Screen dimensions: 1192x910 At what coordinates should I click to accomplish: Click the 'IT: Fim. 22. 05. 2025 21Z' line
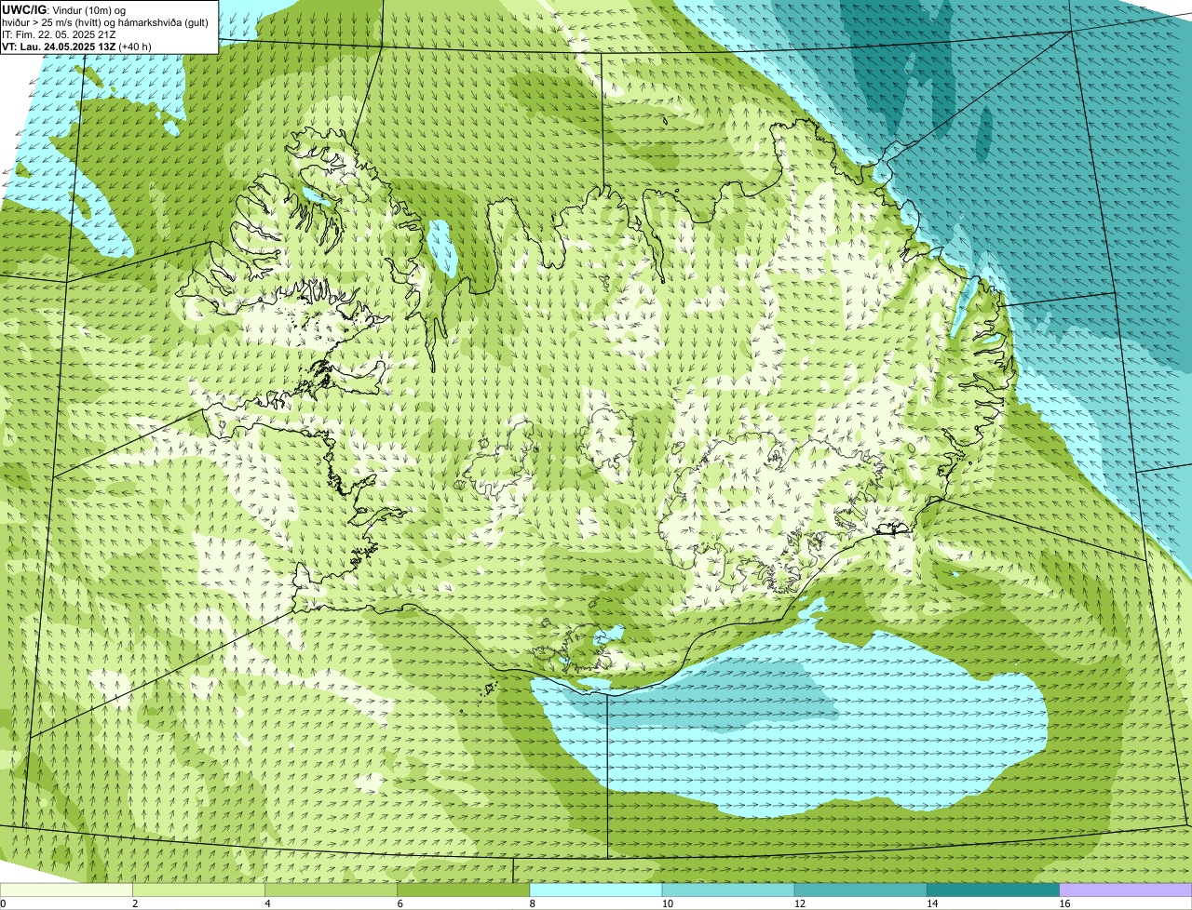[59, 34]
